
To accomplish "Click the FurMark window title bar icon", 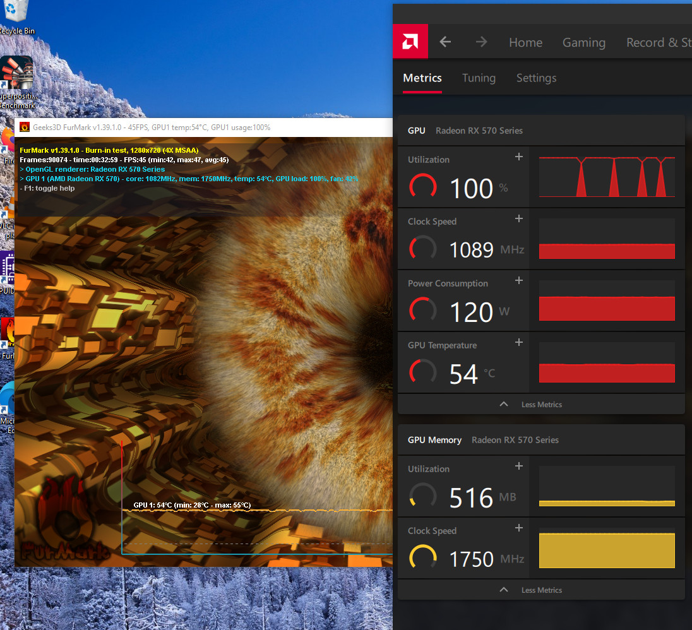I will coord(25,128).
